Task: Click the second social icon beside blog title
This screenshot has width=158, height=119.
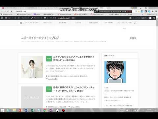Action: pyautogui.click(x=134, y=38)
